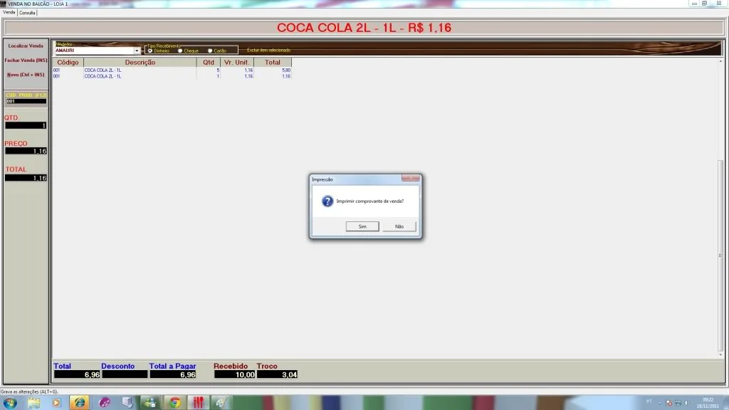Click the Qtd column header
This screenshot has width=729, height=410.
[x=209, y=63]
